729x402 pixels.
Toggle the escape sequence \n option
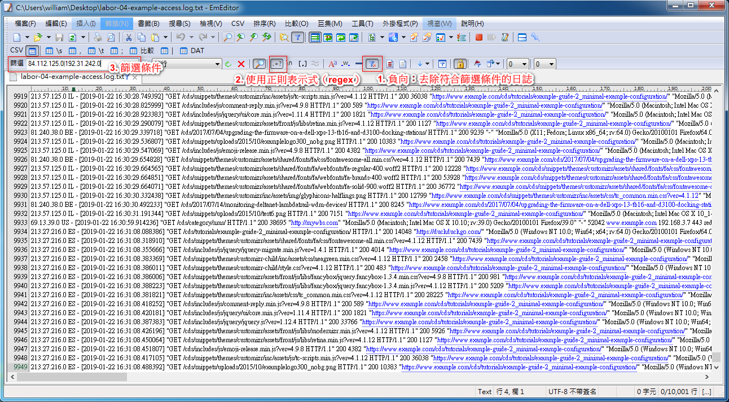(290, 64)
